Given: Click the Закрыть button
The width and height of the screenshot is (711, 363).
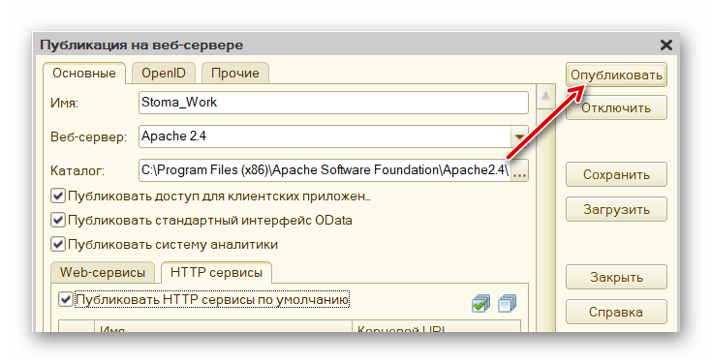Looking at the screenshot, I should (616, 277).
